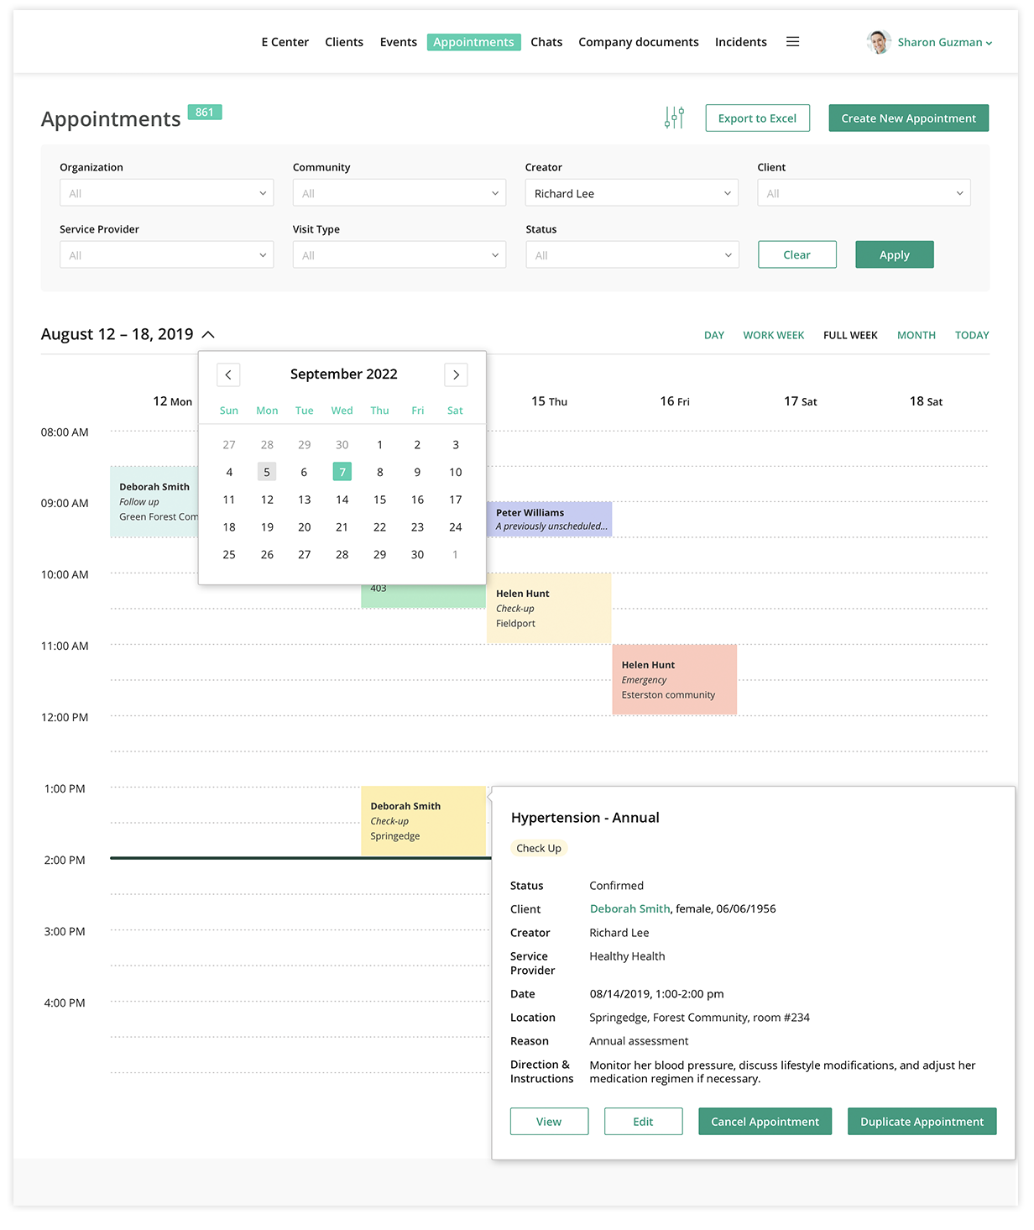Export appointments to Excel

point(757,118)
